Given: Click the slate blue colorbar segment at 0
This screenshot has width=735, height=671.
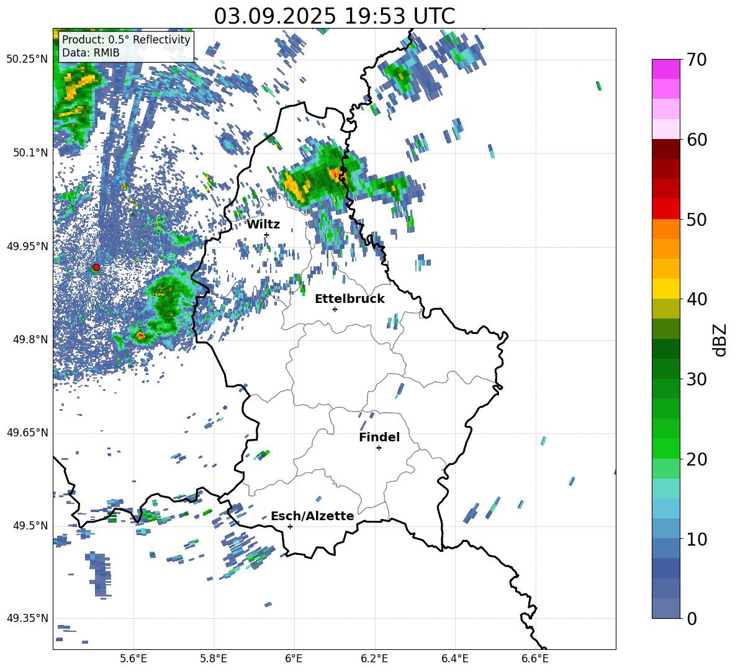Looking at the screenshot, I should [x=665, y=608].
